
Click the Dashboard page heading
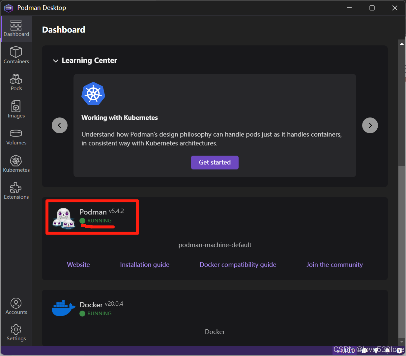click(64, 30)
